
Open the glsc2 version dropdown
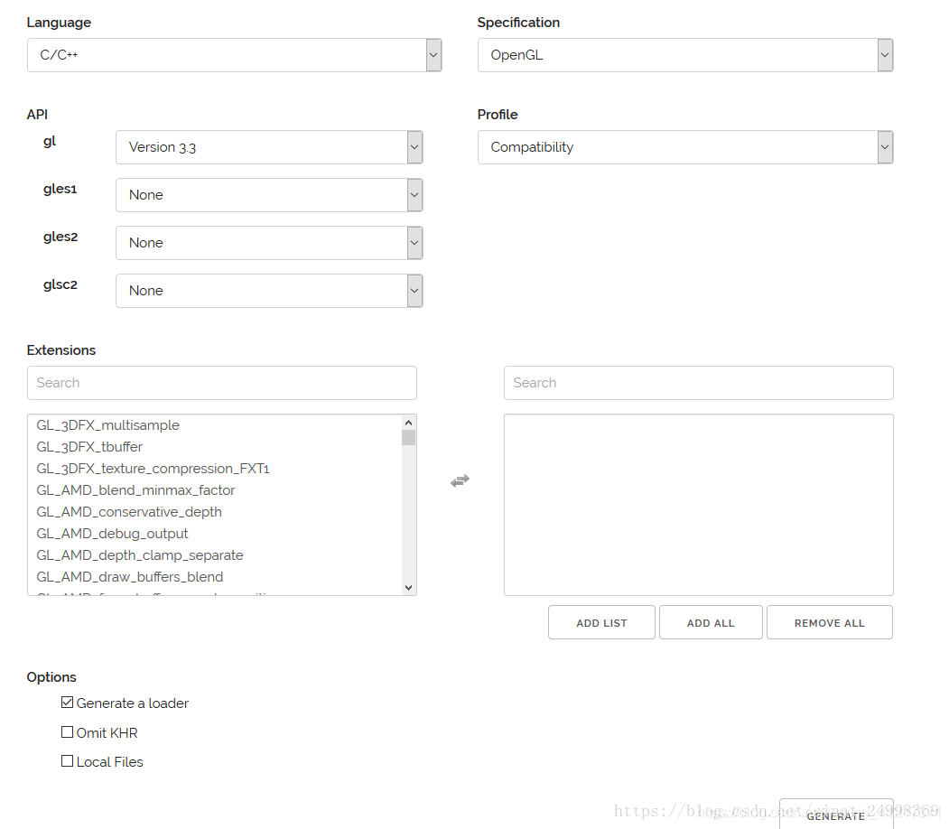(x=269, y=291)
